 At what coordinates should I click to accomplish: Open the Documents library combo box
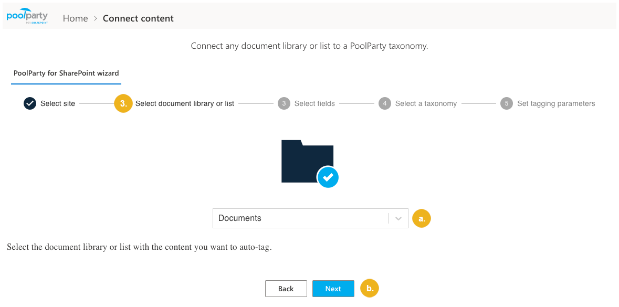click(x=300, y=218)
